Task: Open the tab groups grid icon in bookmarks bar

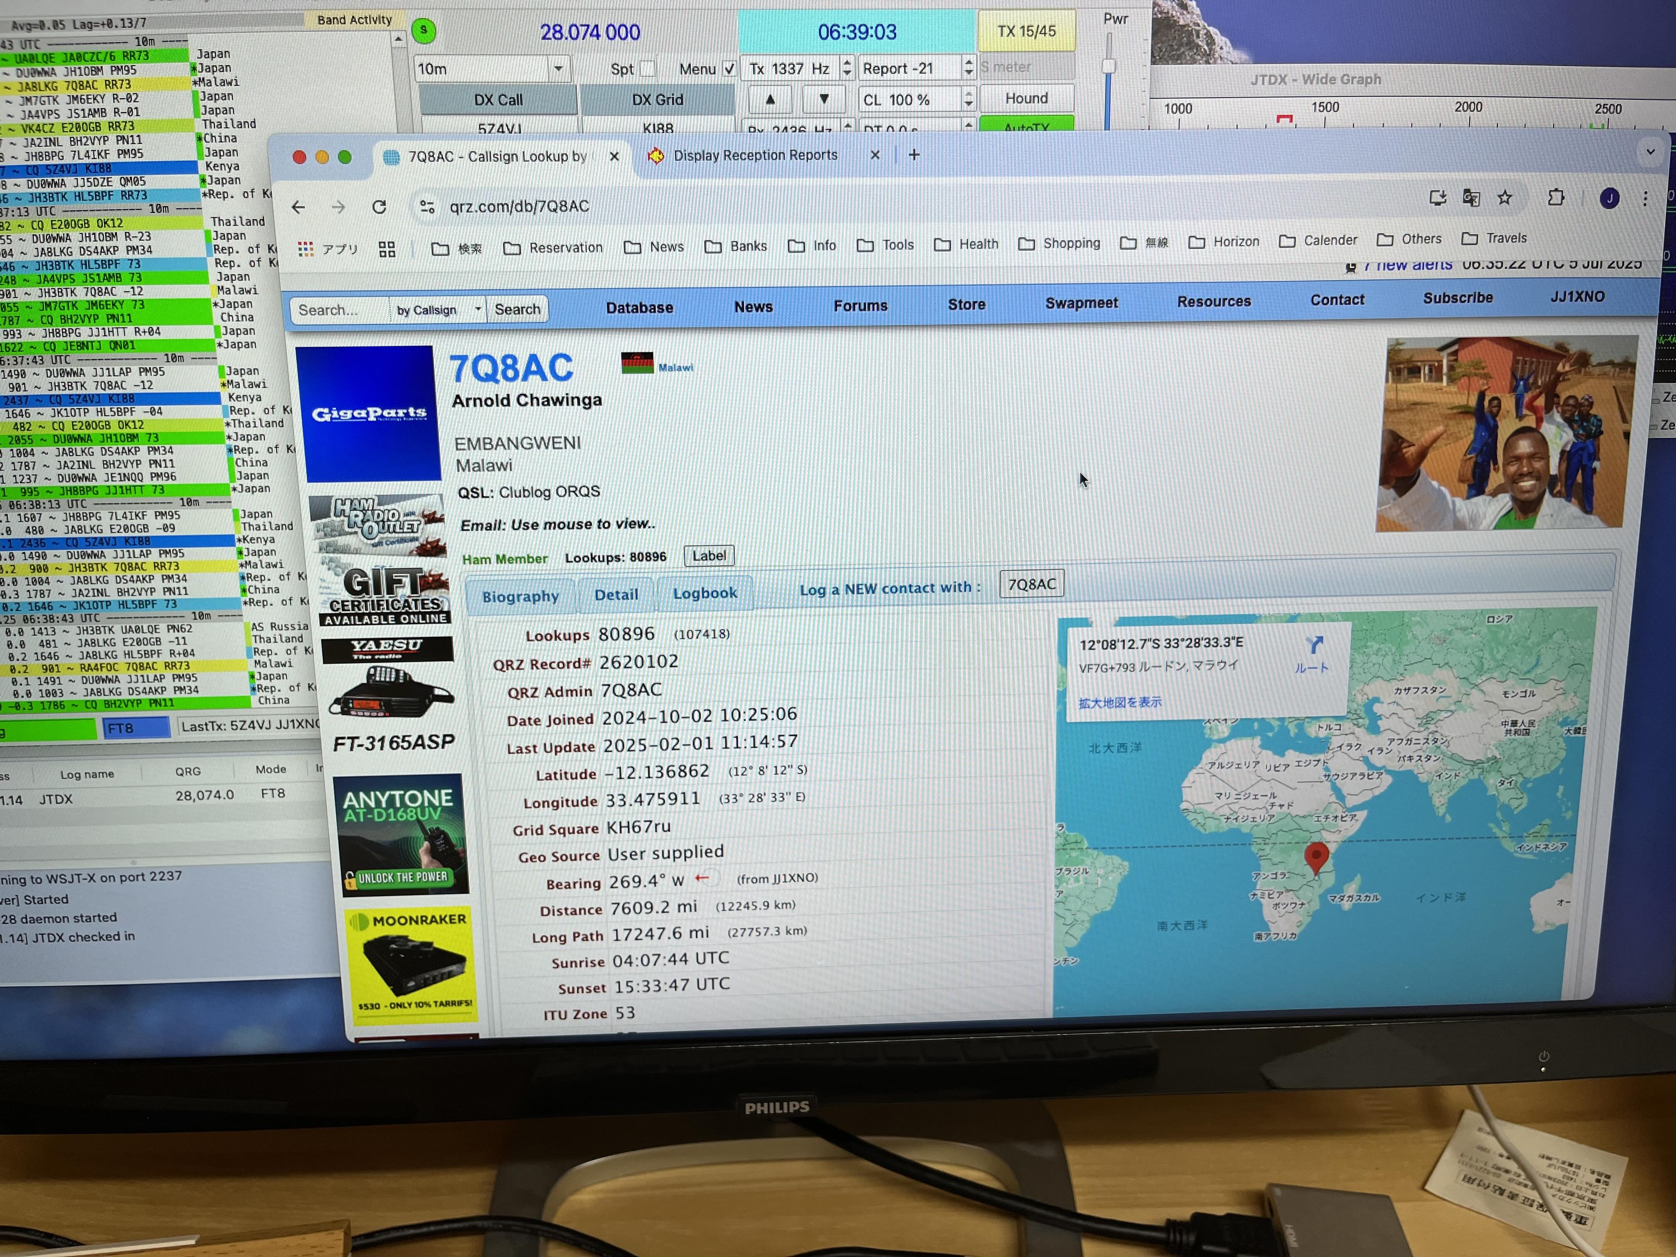Action: (x=387, y=249)
